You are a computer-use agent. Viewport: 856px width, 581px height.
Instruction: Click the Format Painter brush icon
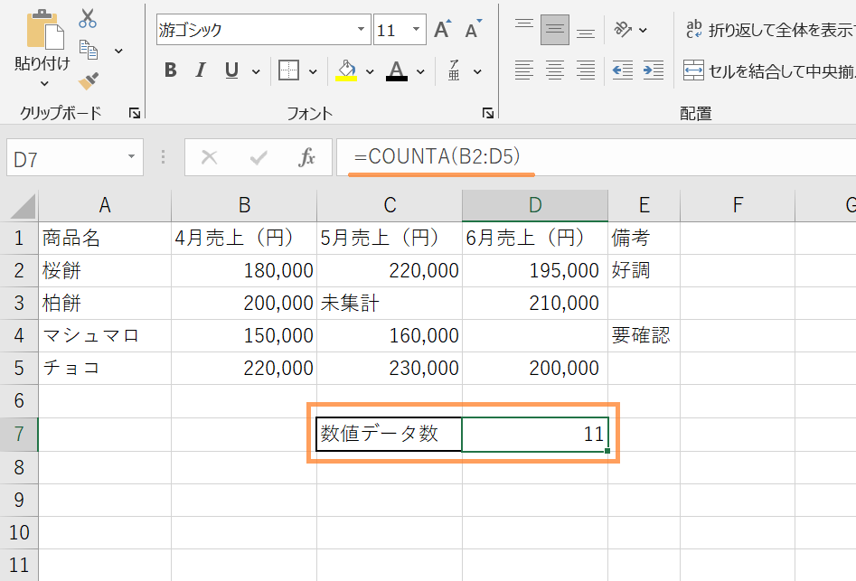click(x=88, y=81)
